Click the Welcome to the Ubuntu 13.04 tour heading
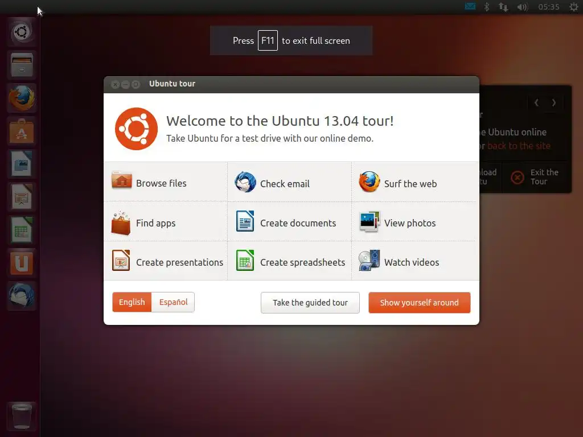This screenshot has height=437, width=583. pyautogui.click(x=280, y=121)
